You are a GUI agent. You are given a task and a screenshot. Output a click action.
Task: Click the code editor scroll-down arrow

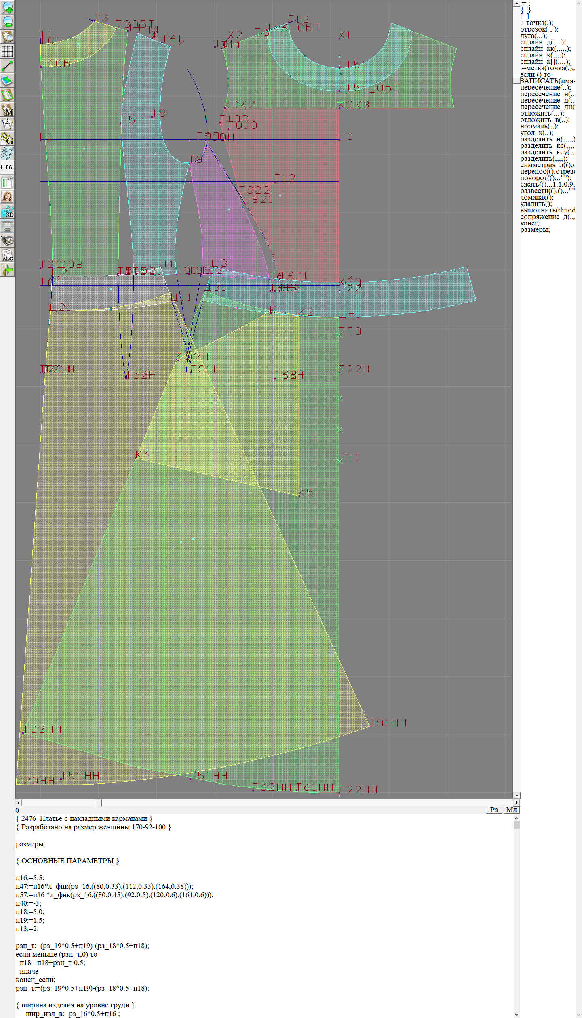[x=517, y=1014]
